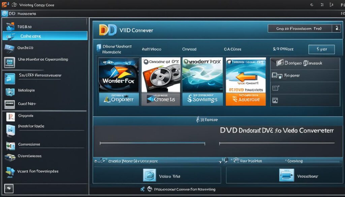Click the Hoir Foiriles label

pos(251,161)
